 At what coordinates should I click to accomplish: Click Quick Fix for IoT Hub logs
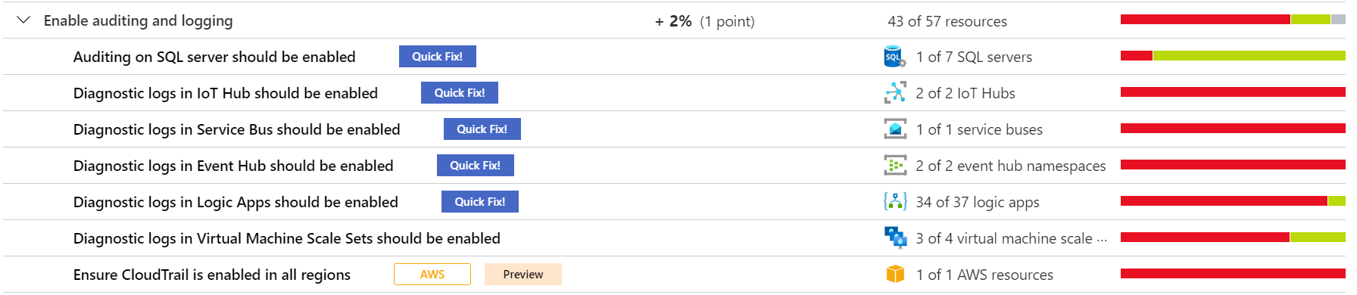460,93
